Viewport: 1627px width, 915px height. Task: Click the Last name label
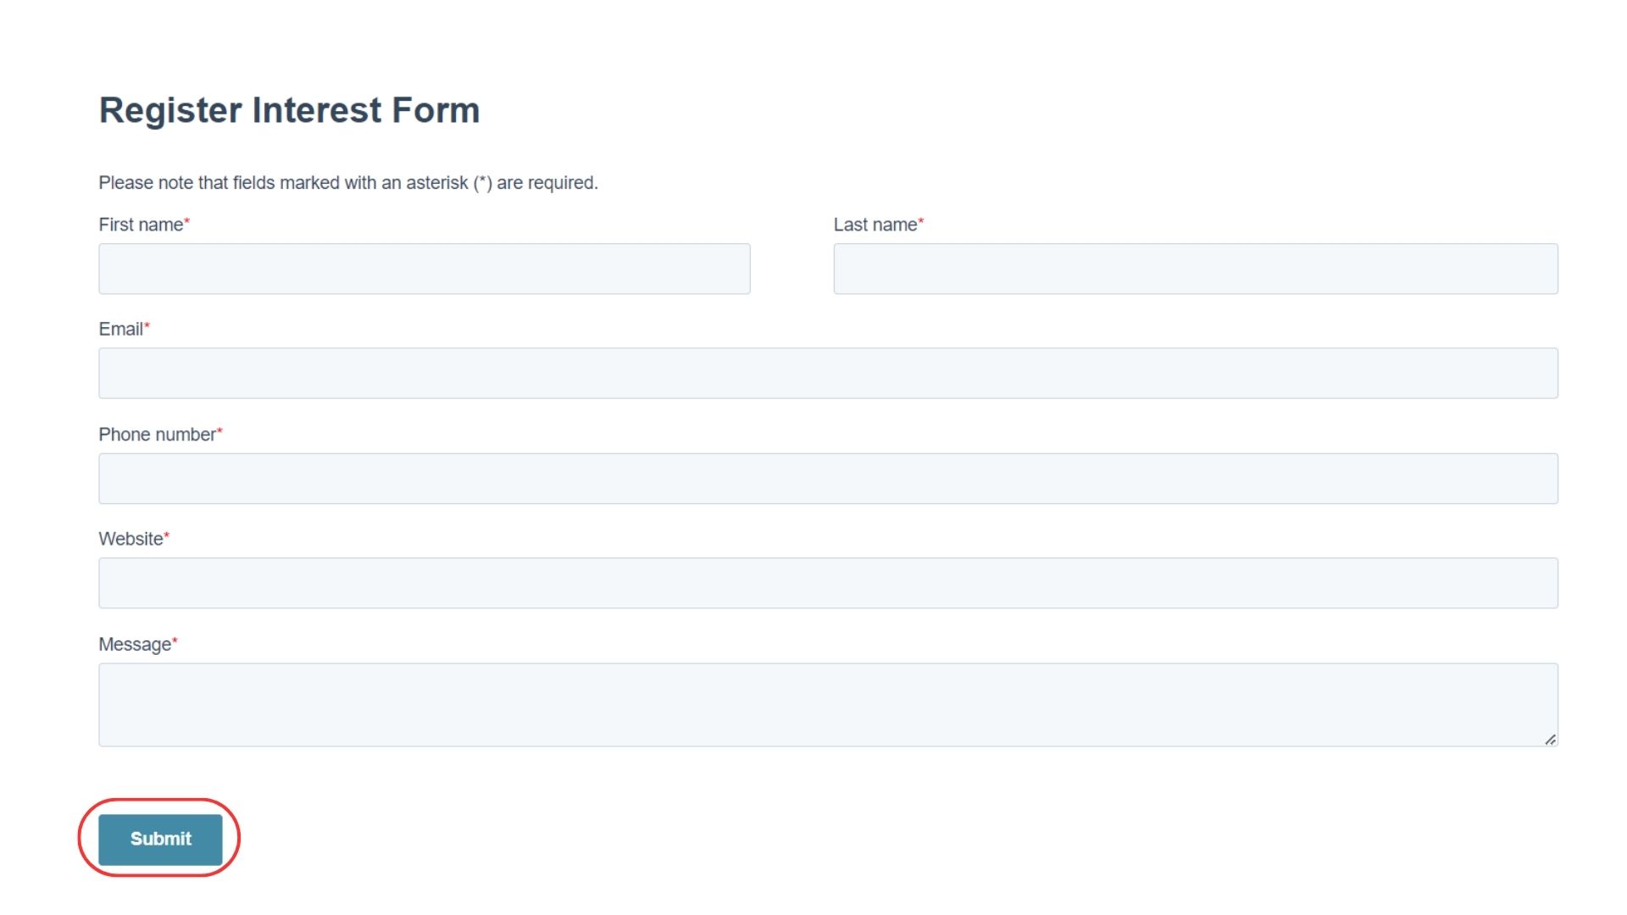pos(875,225)
